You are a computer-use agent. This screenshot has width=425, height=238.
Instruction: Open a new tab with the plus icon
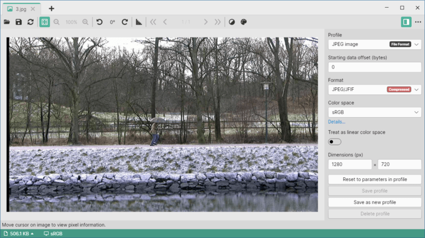coord(51,9)
